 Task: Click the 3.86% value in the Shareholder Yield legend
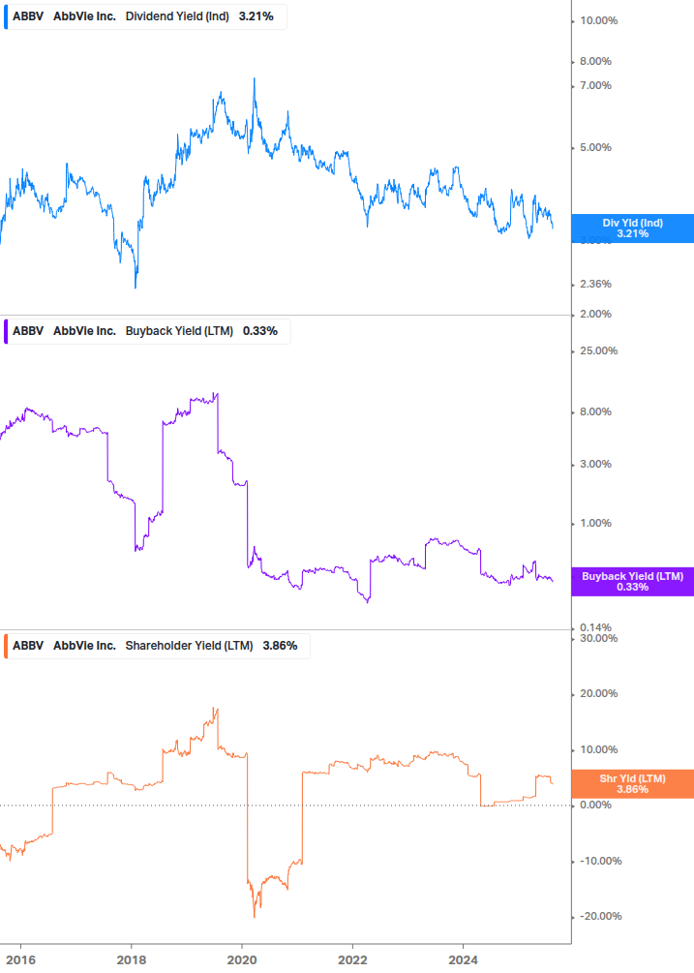[x=280, y=646]
